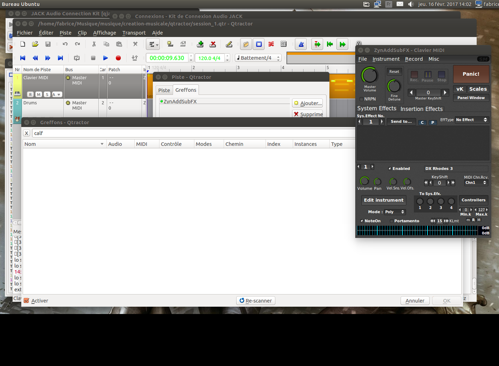The width and height of the screenshot is (499, 366).
Task: Switch to the Piste tab in the track dialog
Action: 164,90
